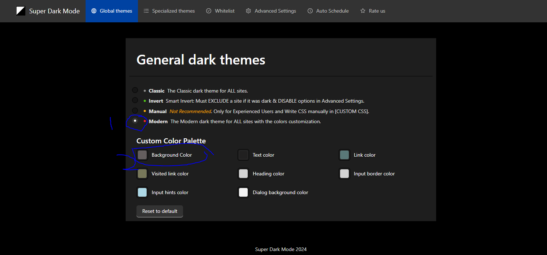This screenshot has width=547, height=255.
Task: Click the 'Dialog background color' label text
Action: (281, 192)
